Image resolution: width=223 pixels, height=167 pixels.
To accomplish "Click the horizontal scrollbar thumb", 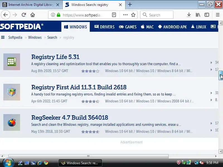I will pos(88,156).
